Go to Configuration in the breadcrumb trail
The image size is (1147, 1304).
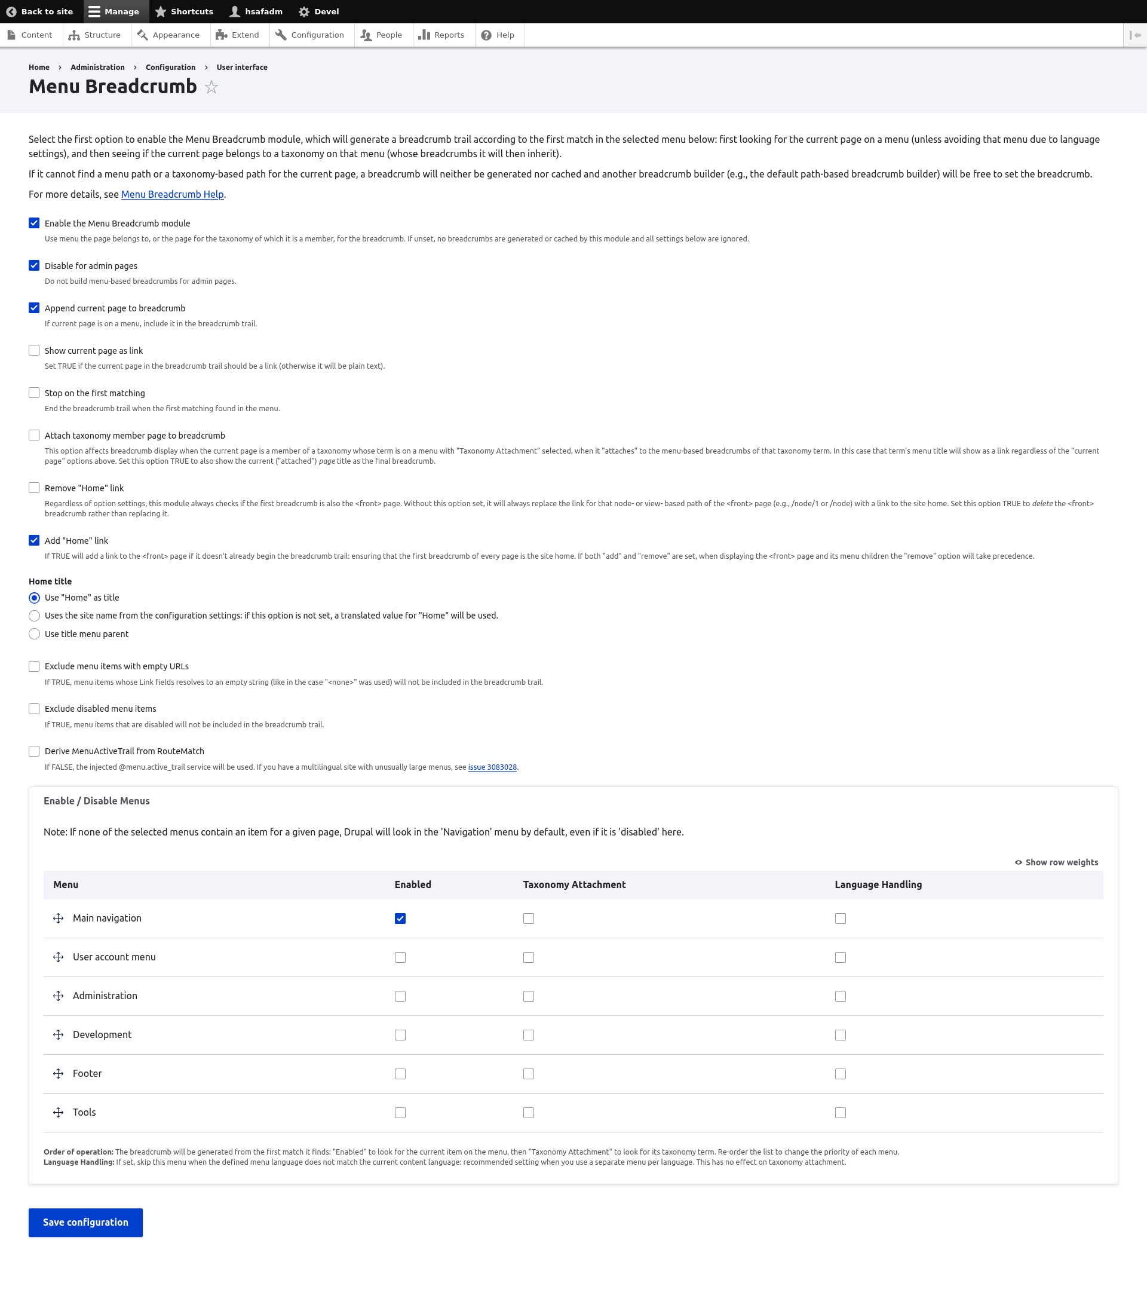pos(170,67)
